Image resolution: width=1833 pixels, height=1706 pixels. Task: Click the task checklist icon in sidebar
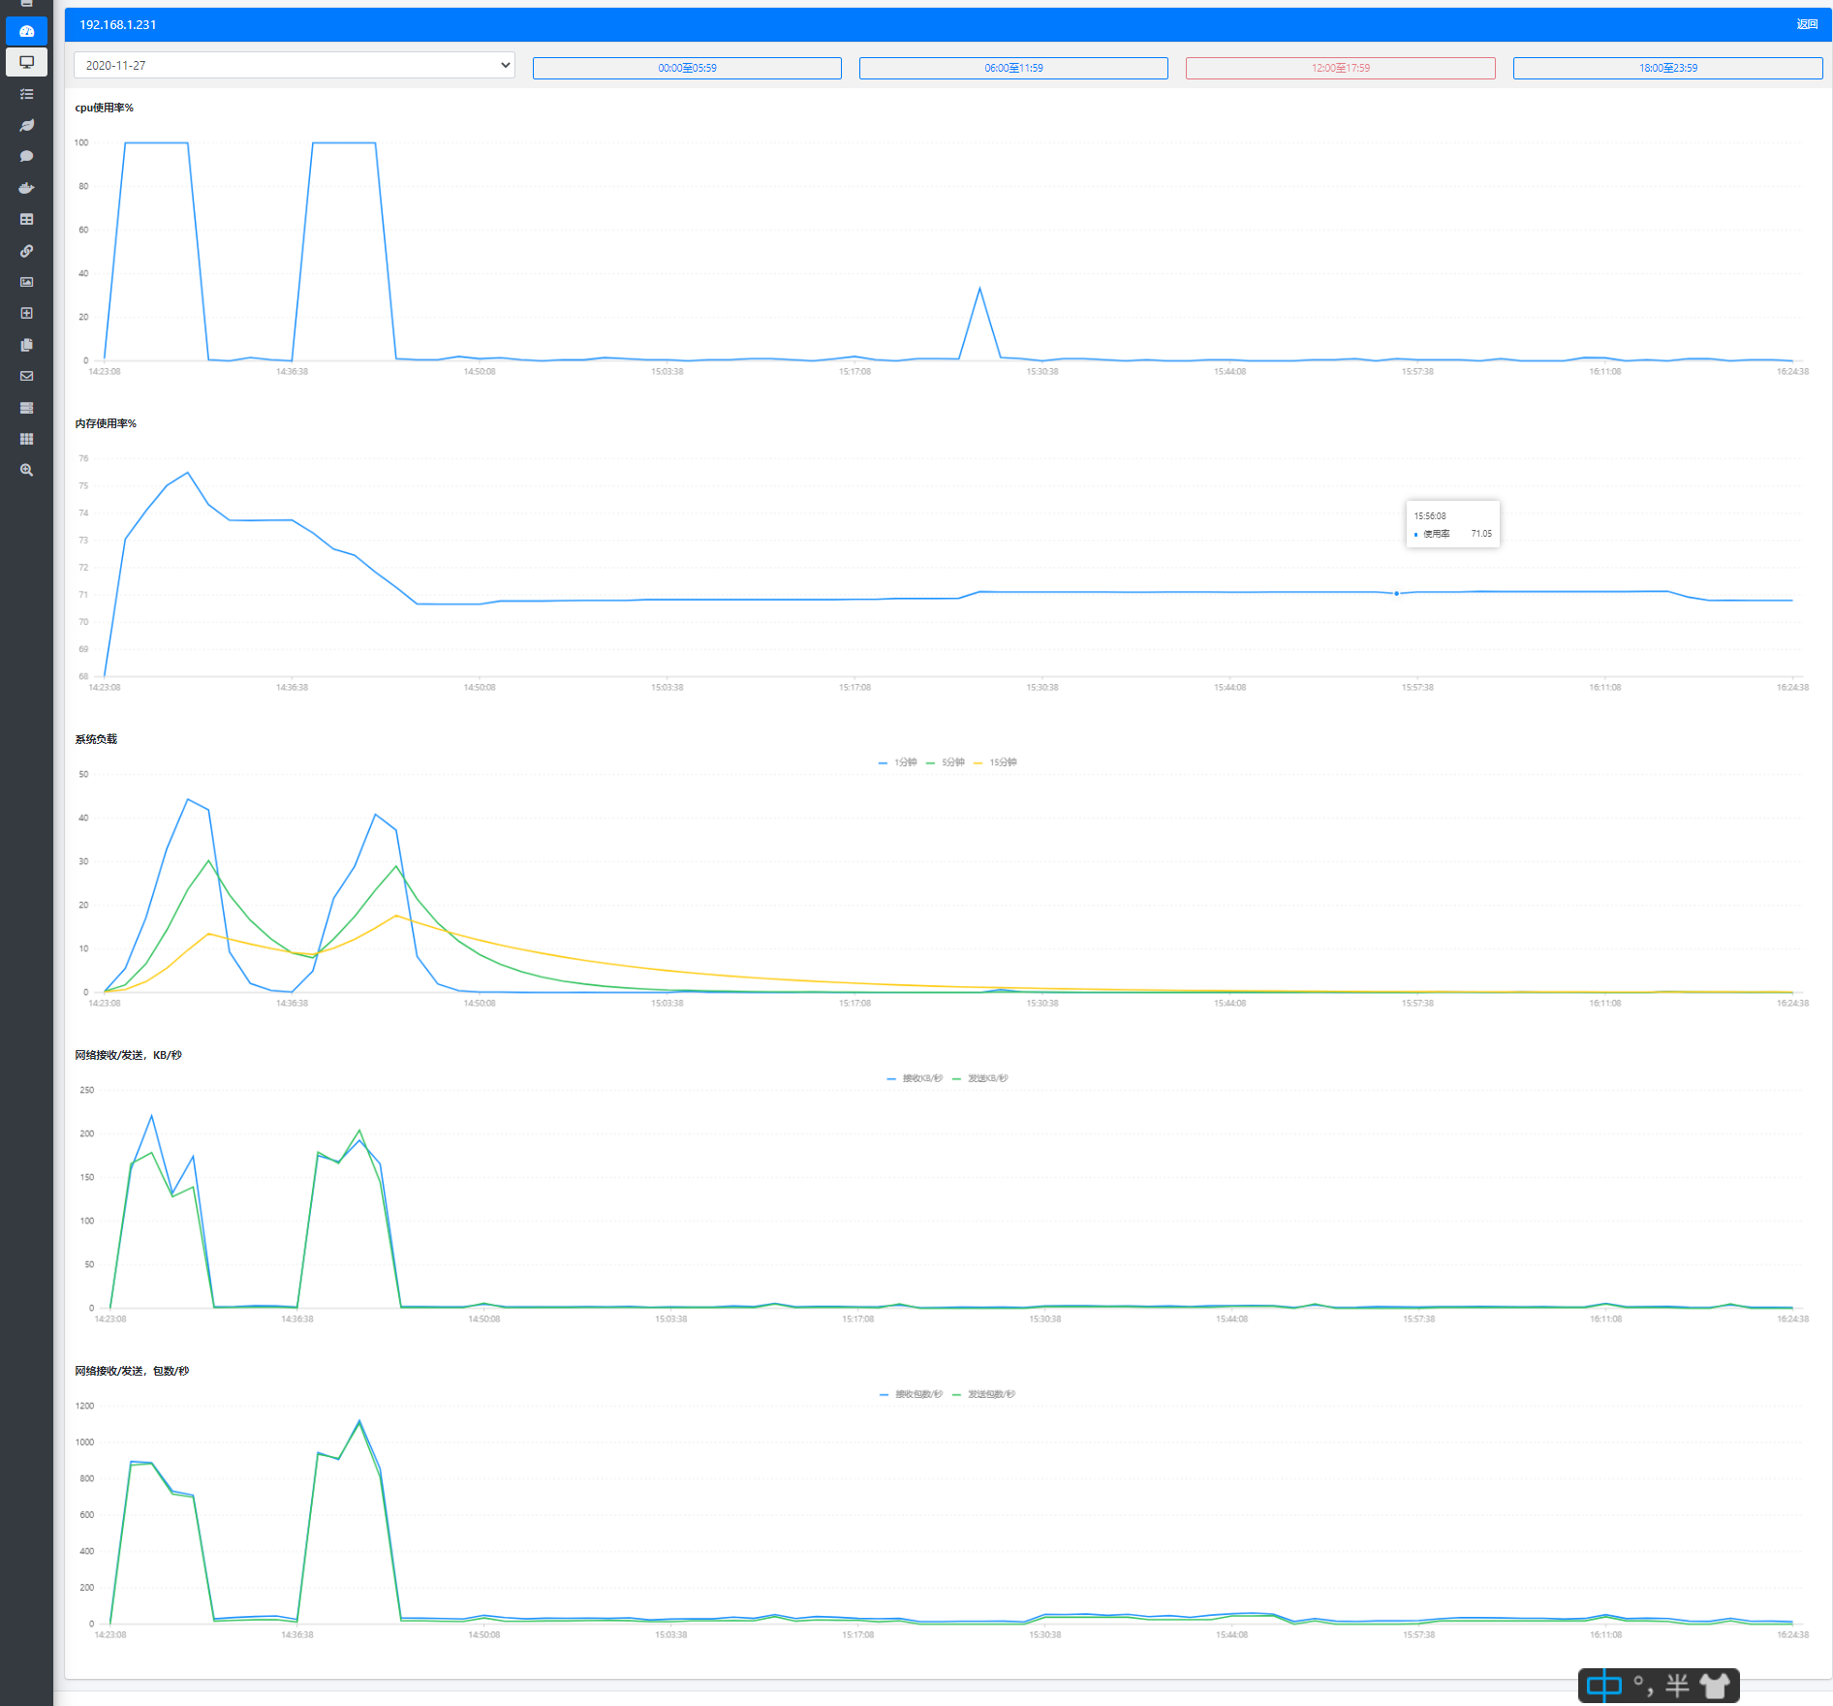click(26, 93)
